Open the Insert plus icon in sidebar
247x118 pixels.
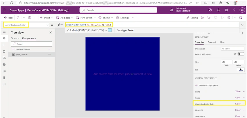point(4,45)
